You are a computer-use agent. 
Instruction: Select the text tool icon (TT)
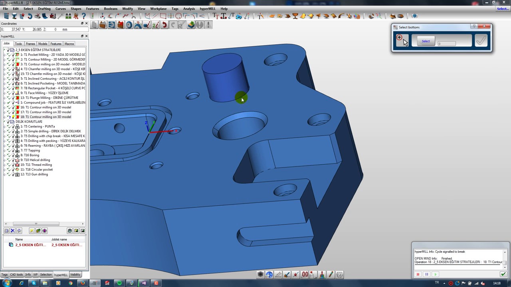point(216,16)
